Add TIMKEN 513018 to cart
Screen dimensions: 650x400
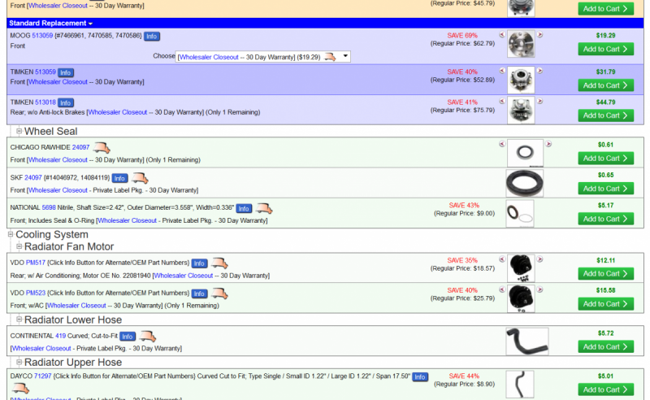[605, 115]
